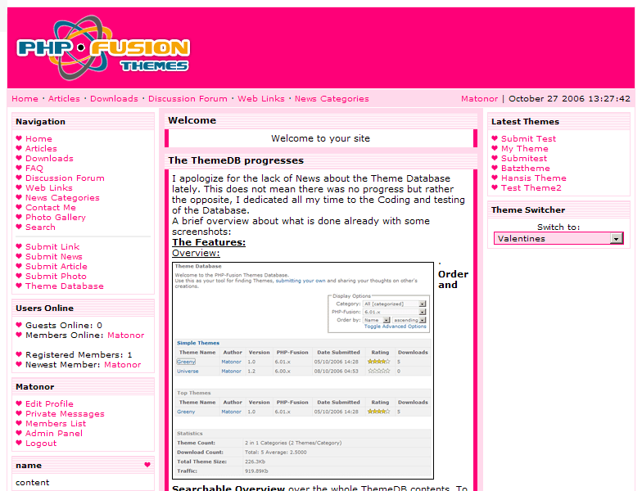The width and height of the screenshot is (642, 491).
Task: Open Home in the top menu bar
Action: [25, 98]
